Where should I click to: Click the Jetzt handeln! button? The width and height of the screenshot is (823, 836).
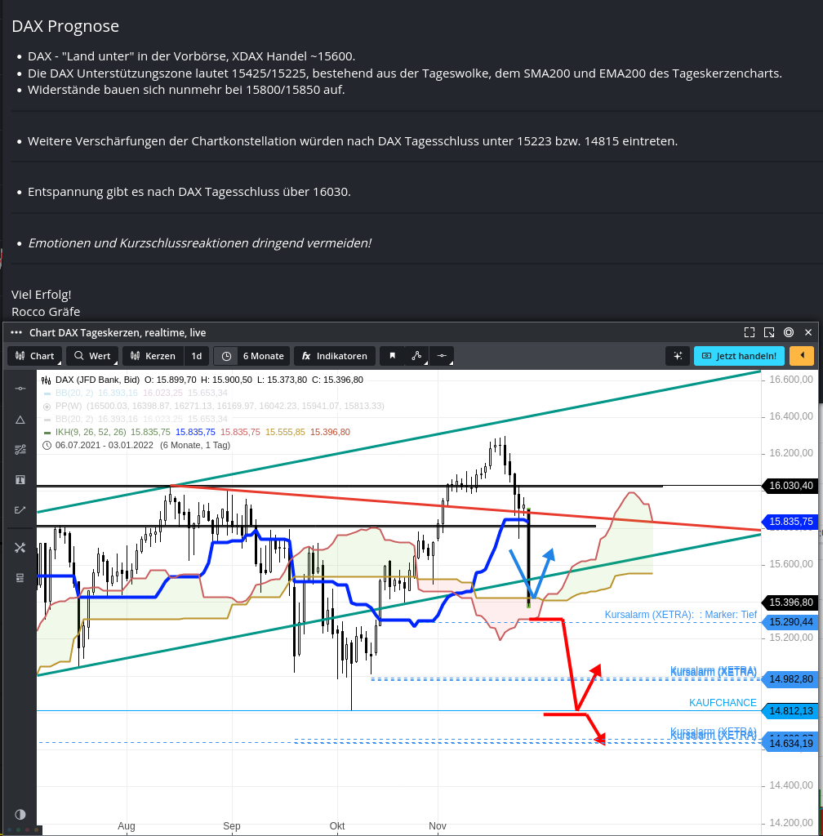tap(739, 356)
